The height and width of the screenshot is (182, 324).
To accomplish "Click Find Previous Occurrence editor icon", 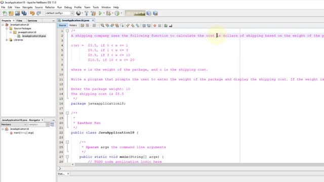I will coord(107,25).
